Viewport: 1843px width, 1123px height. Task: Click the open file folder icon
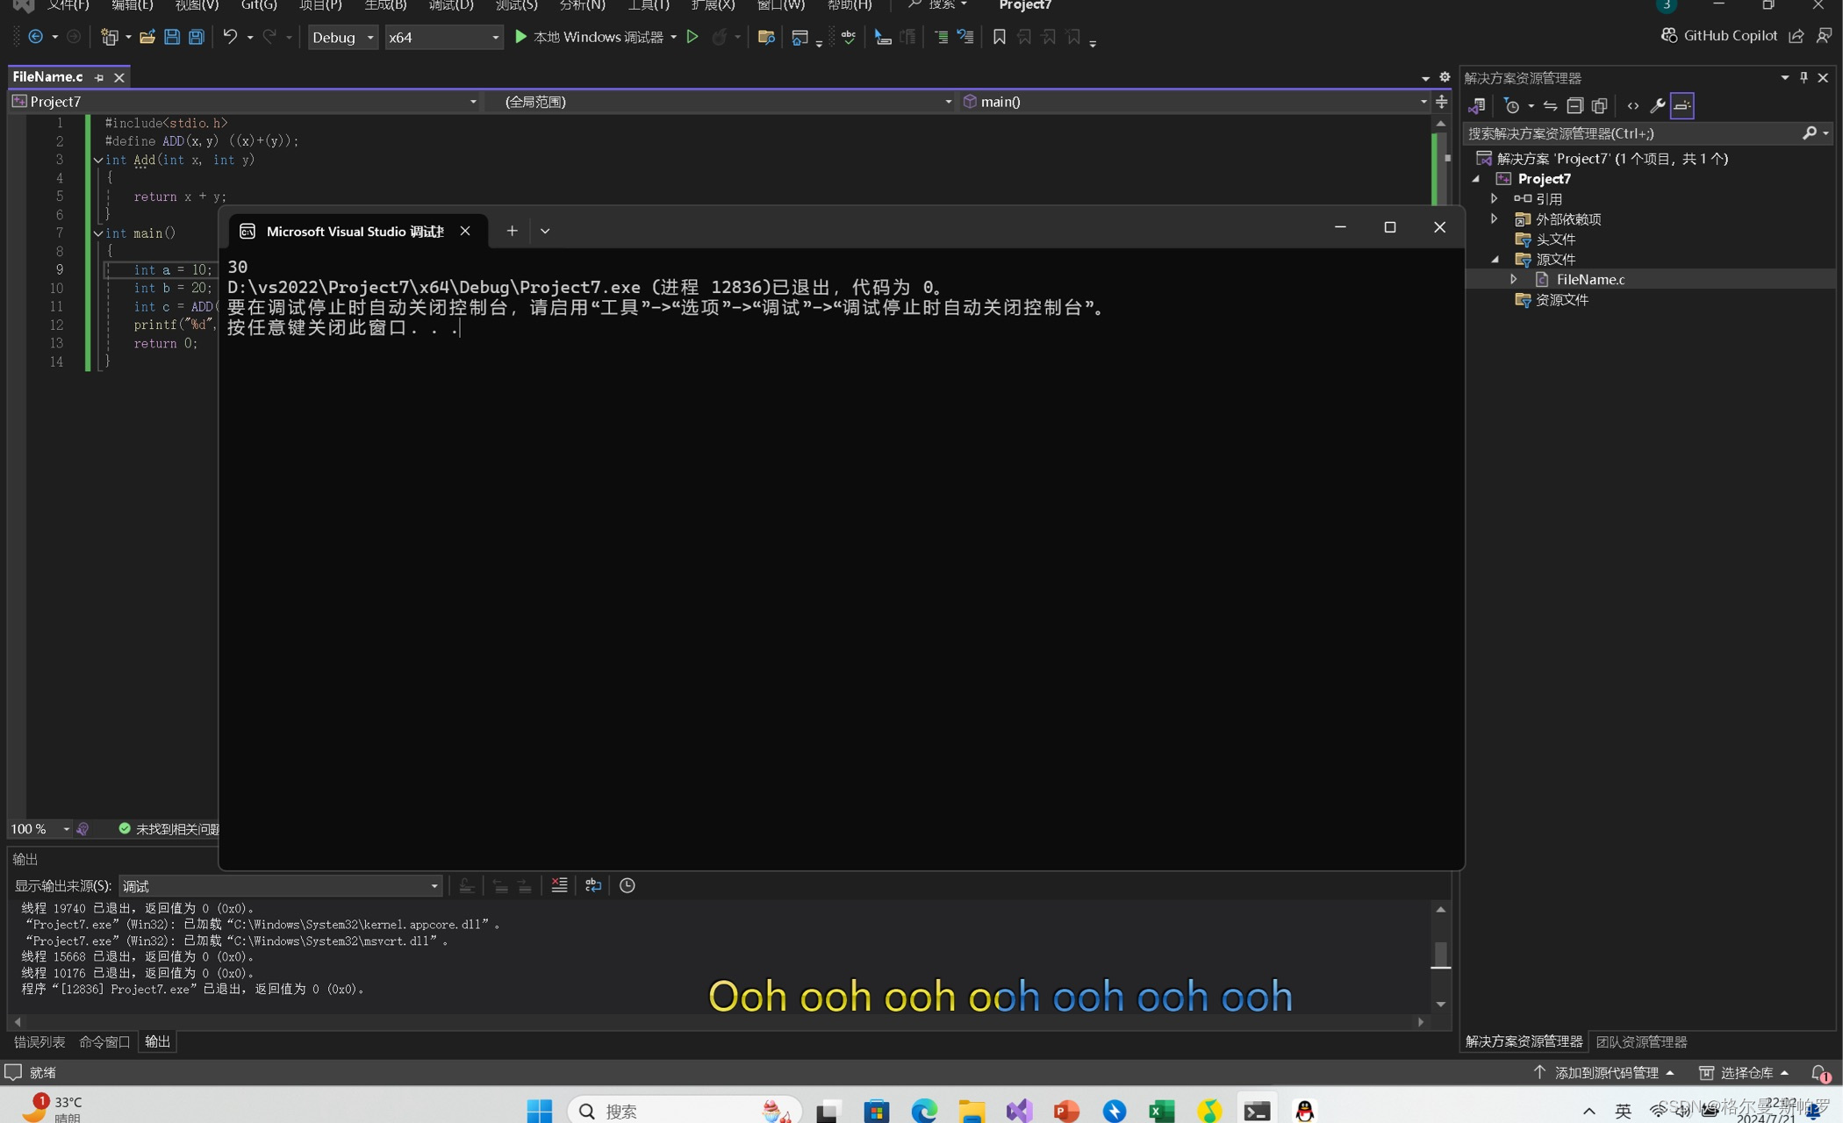point(147,37)
